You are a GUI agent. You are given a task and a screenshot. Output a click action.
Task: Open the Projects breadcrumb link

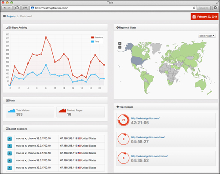(x=11, y=16)
